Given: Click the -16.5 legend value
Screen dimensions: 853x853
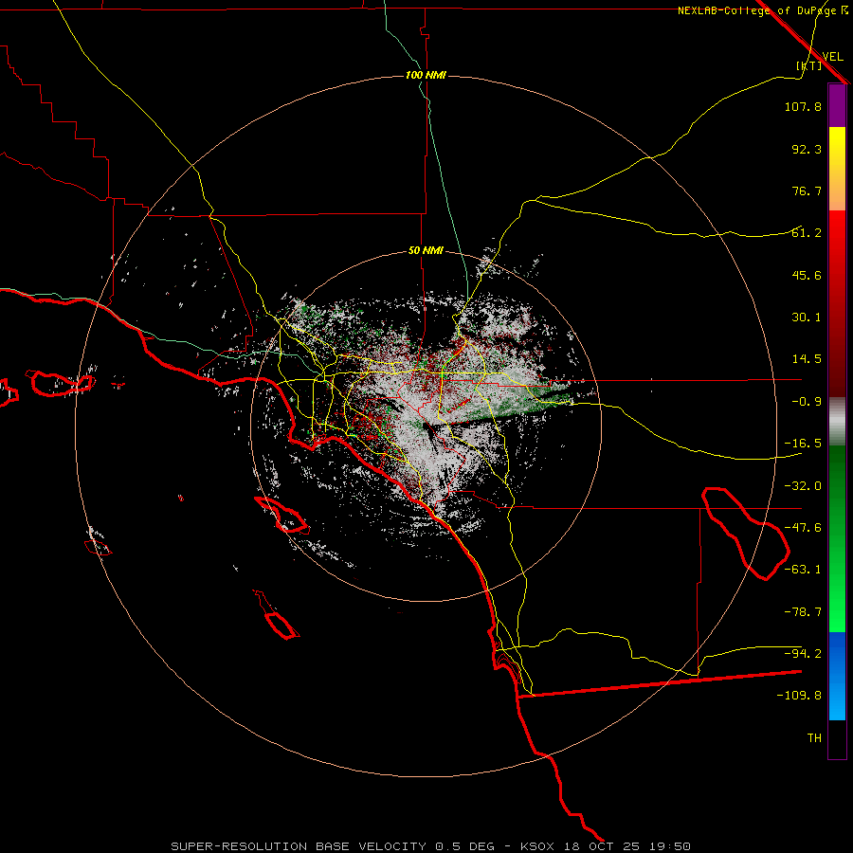Looking at the screenshot, I should coord(803,444).
